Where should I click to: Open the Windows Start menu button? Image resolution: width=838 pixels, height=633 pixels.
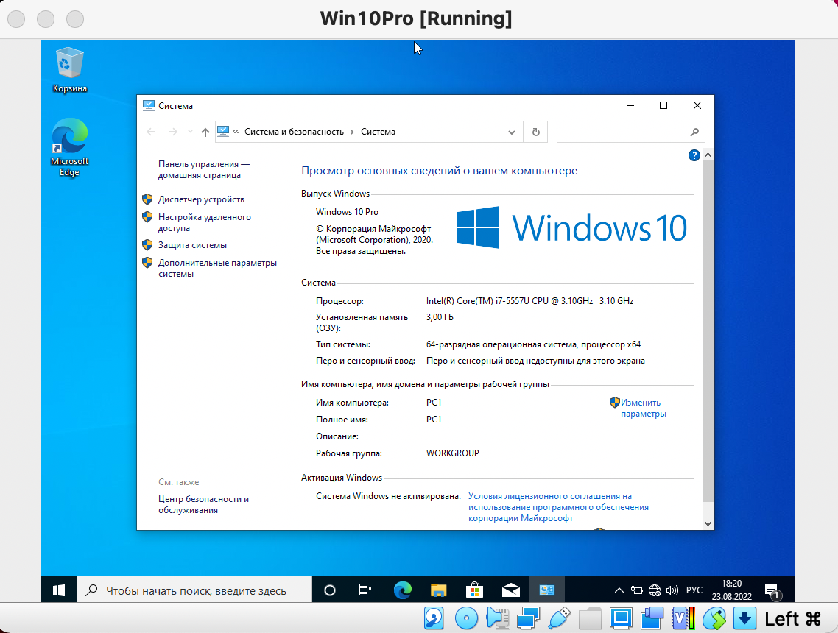point(59,590)
